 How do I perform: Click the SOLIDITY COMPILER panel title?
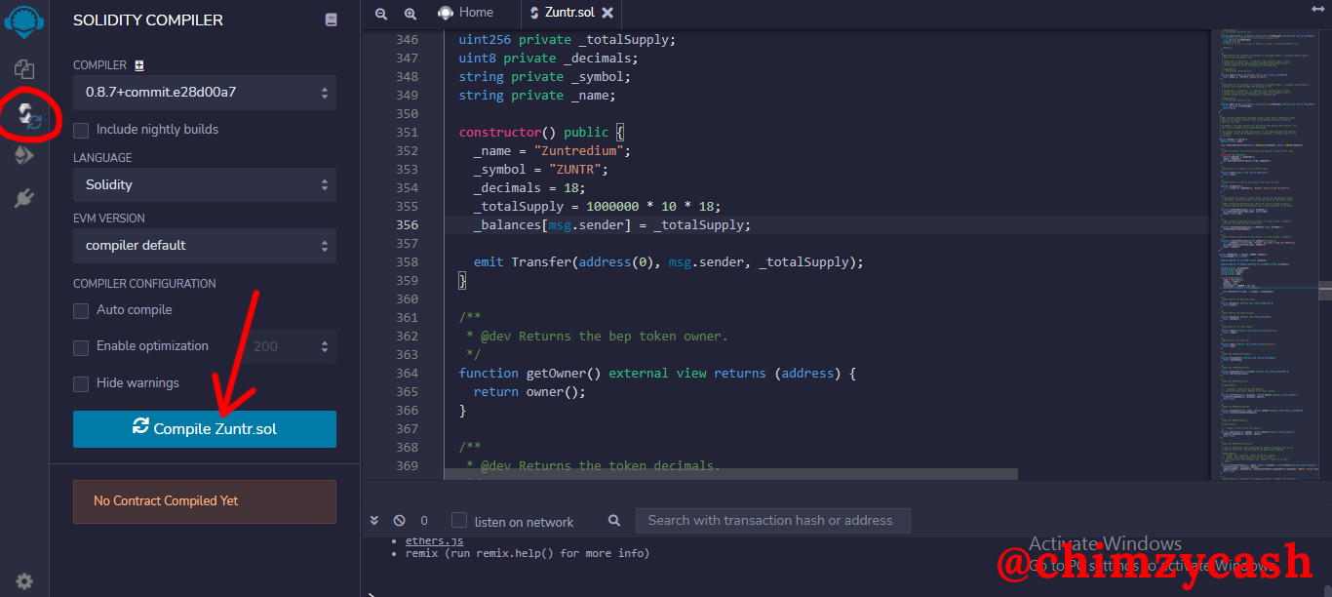point(148,20)
